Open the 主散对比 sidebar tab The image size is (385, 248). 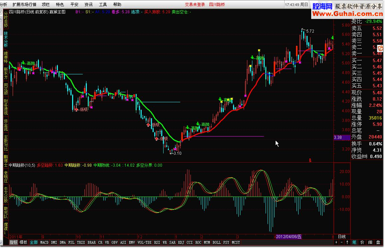(x=6, y=143)
